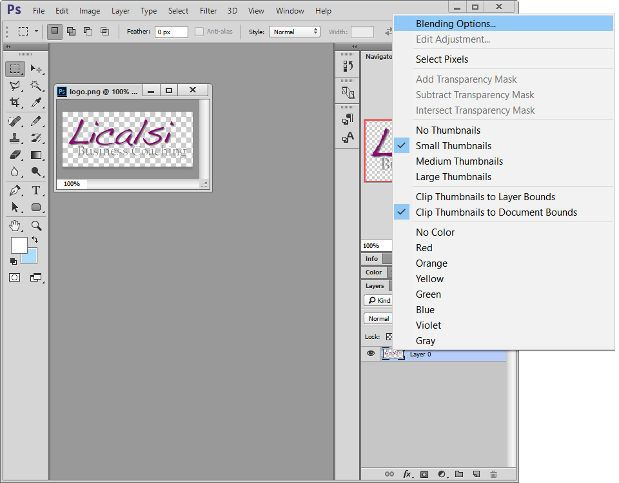The height and width of the screenshot is (483, 619).
Task: Choose Add to selection mode
Action: 72,31
